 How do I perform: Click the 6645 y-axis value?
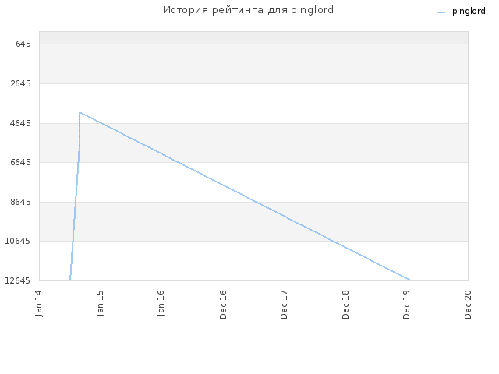(21, 163)
